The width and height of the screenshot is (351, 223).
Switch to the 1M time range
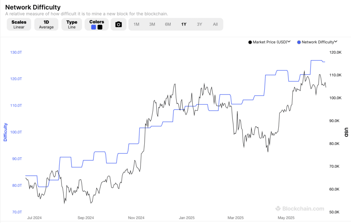coord(136,24)
